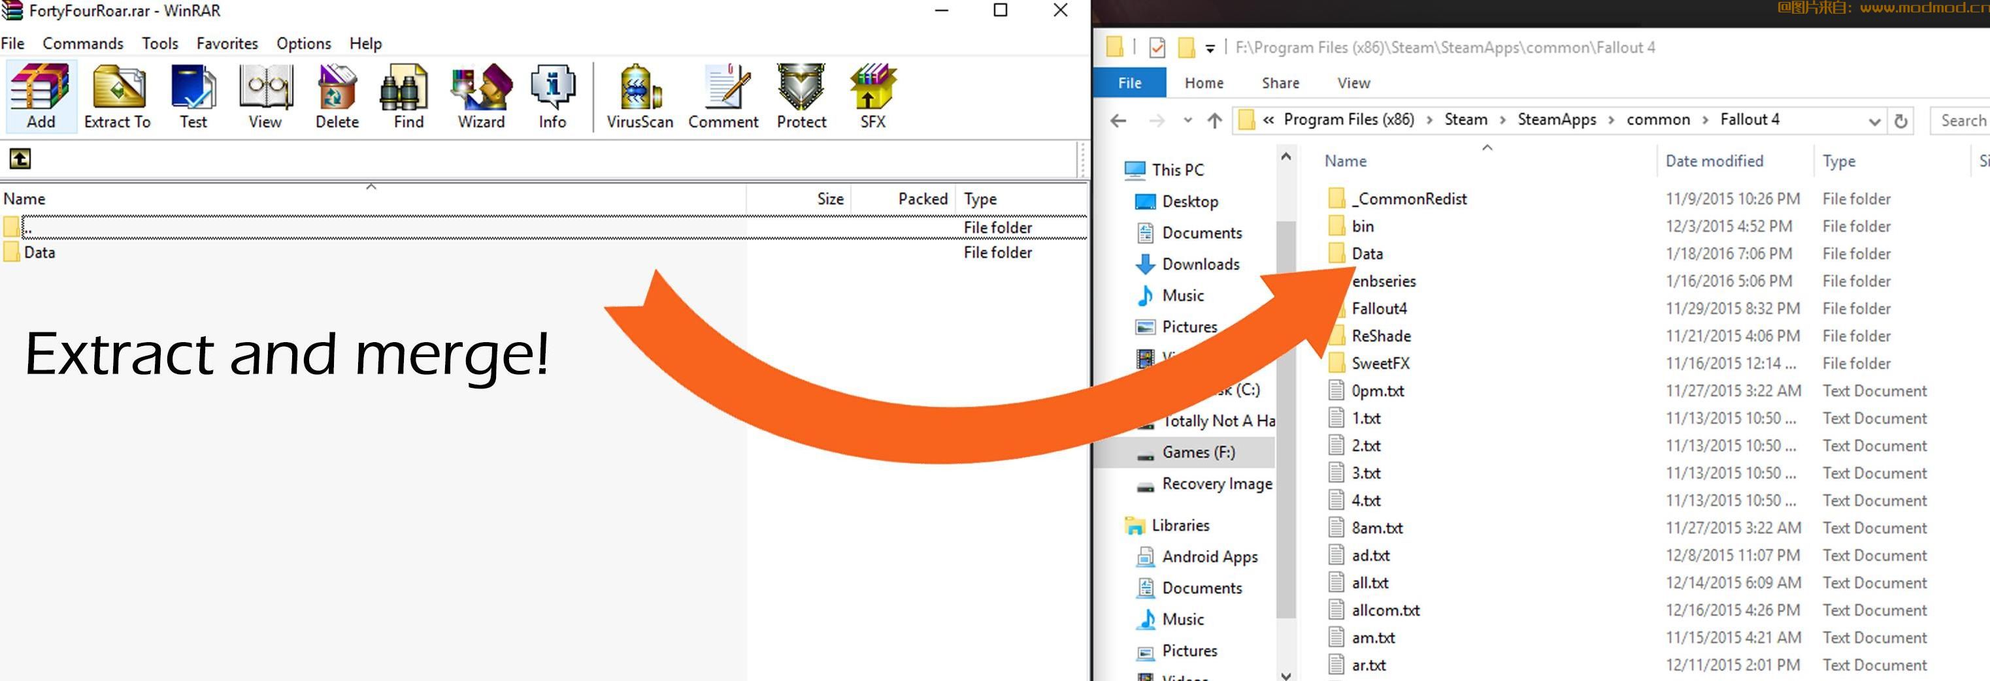Open the WinRAR Help menu
Image resolution: width=1990 pixels, height=681 pixels.
365,43
